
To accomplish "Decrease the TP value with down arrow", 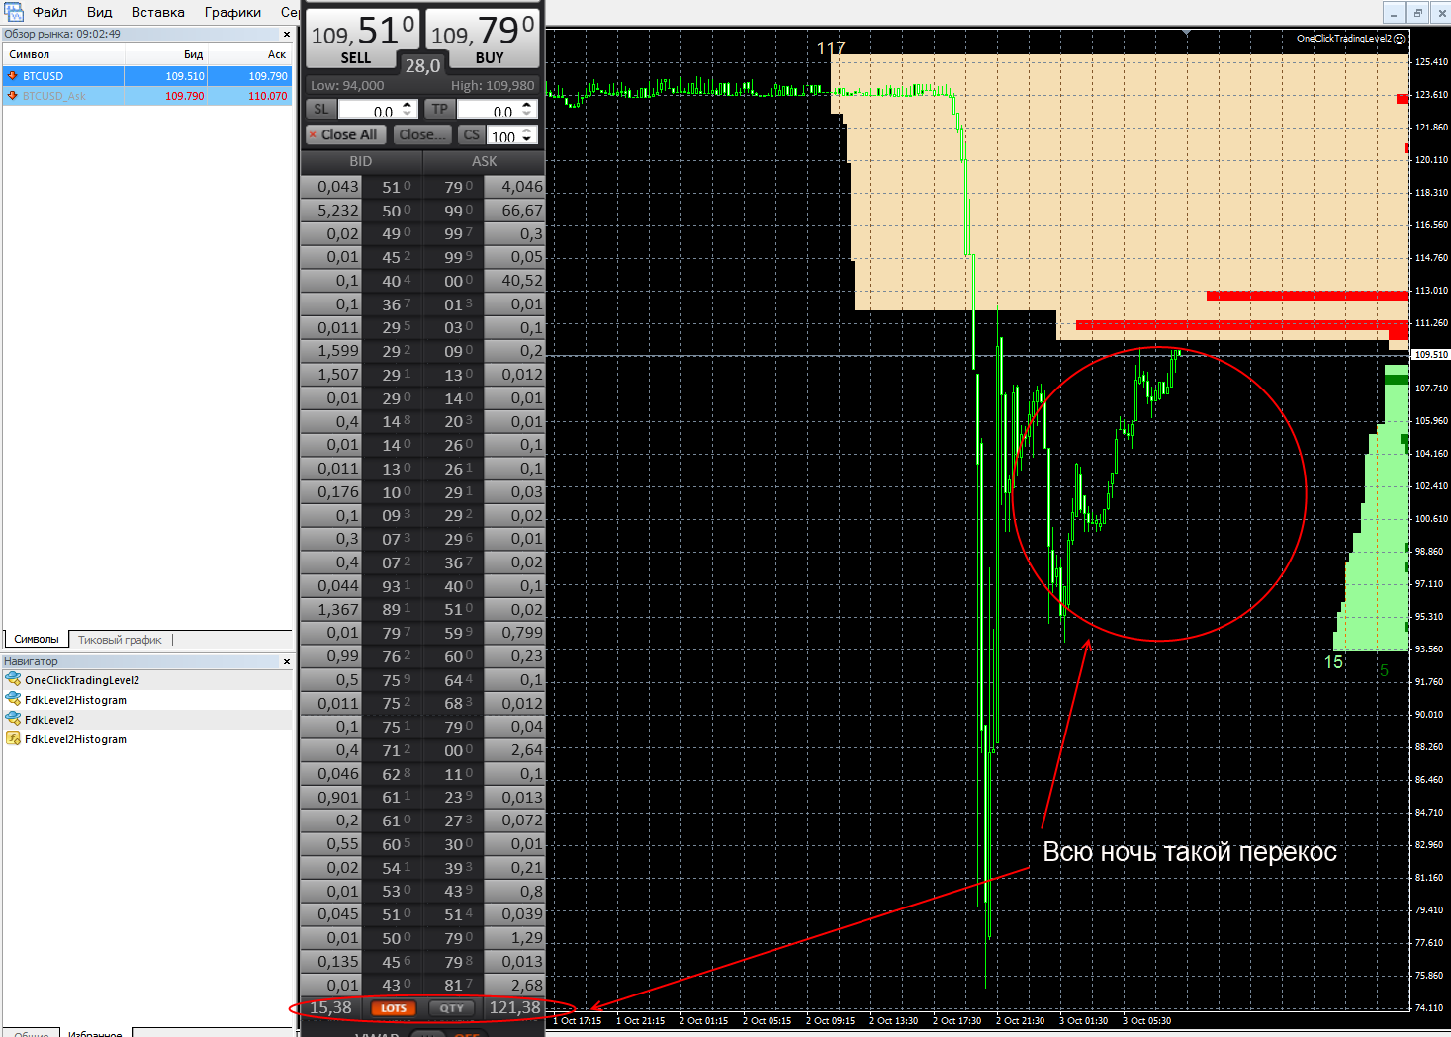I will [527, 114].
